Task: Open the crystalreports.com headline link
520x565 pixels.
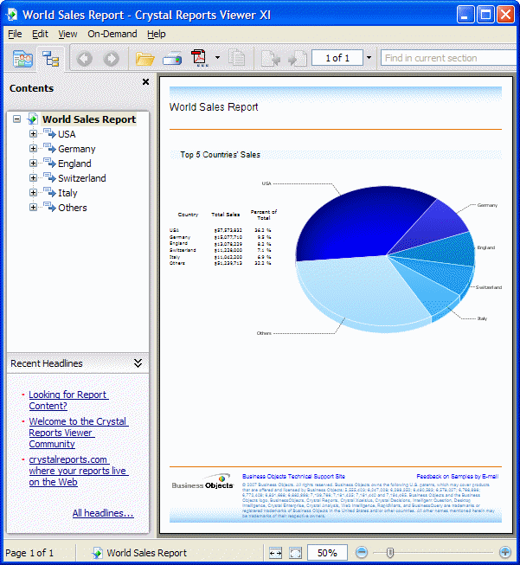Action: [x=79, y=471]
